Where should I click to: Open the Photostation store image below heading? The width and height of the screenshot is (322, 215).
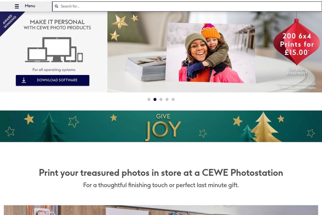click(x=161, y=210)
